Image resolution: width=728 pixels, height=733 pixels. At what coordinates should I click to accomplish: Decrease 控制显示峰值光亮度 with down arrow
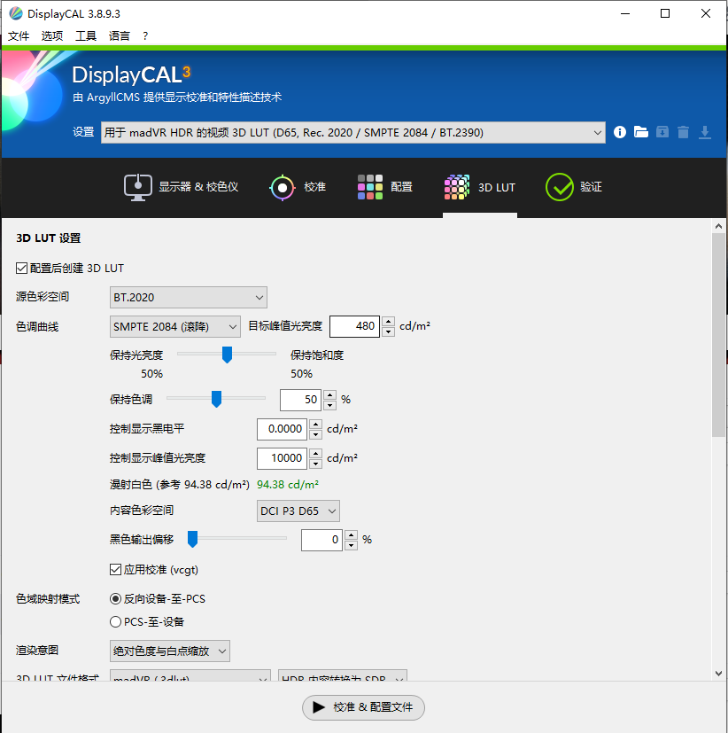point(315,464)
